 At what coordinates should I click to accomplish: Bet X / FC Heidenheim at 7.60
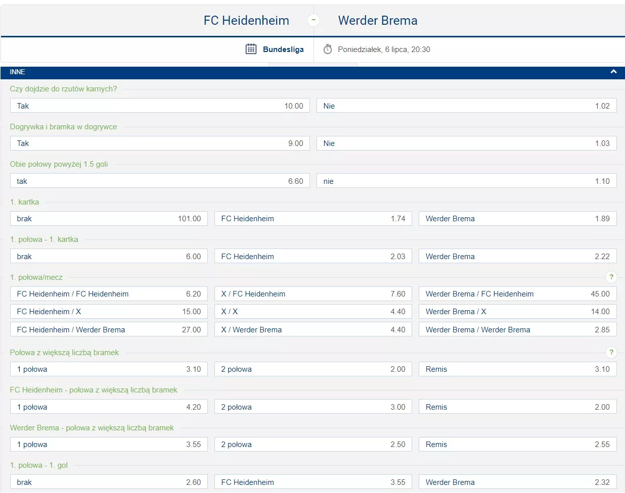pyautogui.click(x=313, y=293)
